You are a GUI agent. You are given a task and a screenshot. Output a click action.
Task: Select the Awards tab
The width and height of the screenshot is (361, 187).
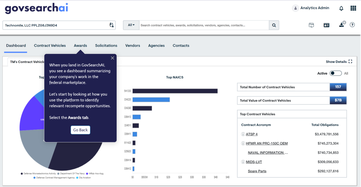click(x=80, y=46)
